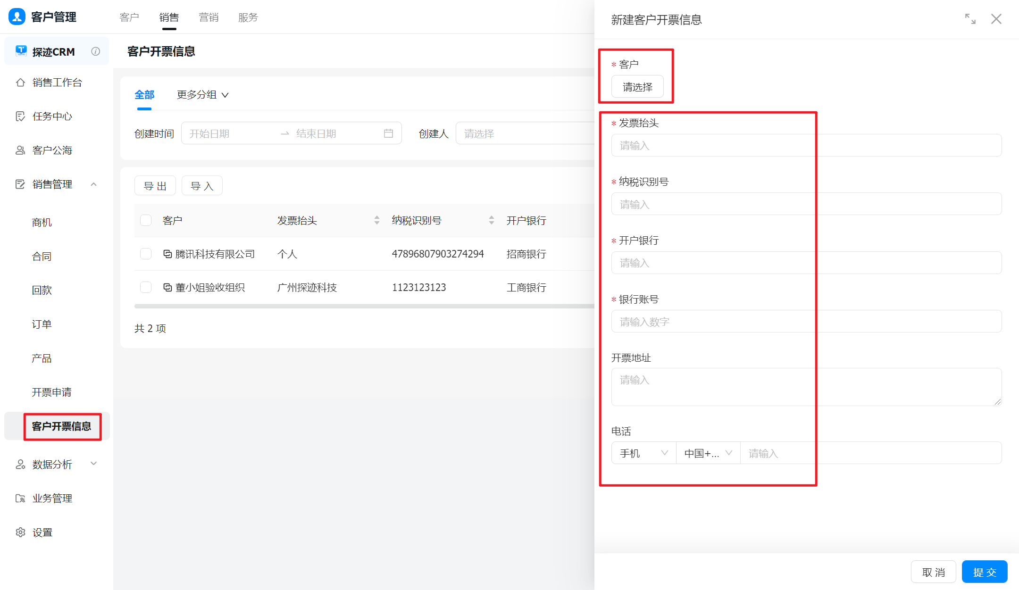Screen dimensions: 1019x590
Task: Click the 请选择 customer select button
Action: point(637,87)
